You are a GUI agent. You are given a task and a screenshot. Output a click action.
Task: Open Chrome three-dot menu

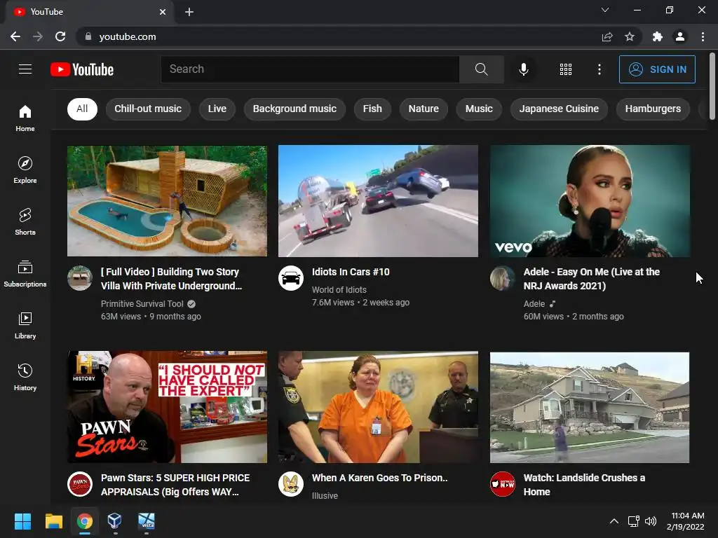[703, 36]
